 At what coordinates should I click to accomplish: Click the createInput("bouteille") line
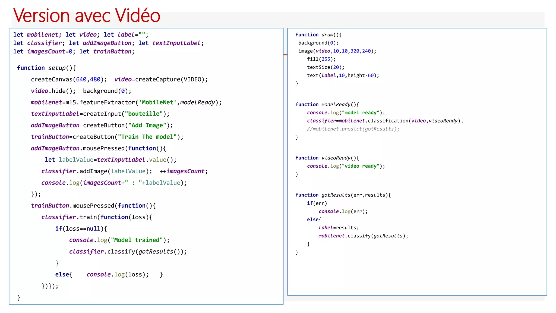pyautogui.click(x=100, y=114)
